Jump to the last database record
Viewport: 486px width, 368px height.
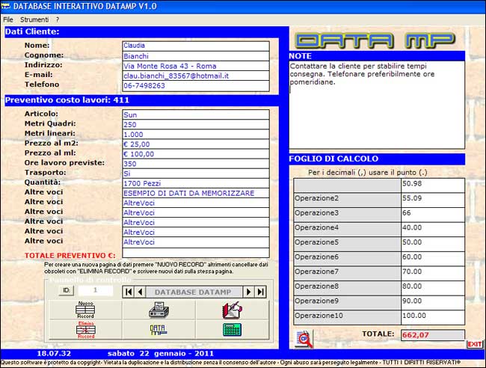(x=260, y=291)
